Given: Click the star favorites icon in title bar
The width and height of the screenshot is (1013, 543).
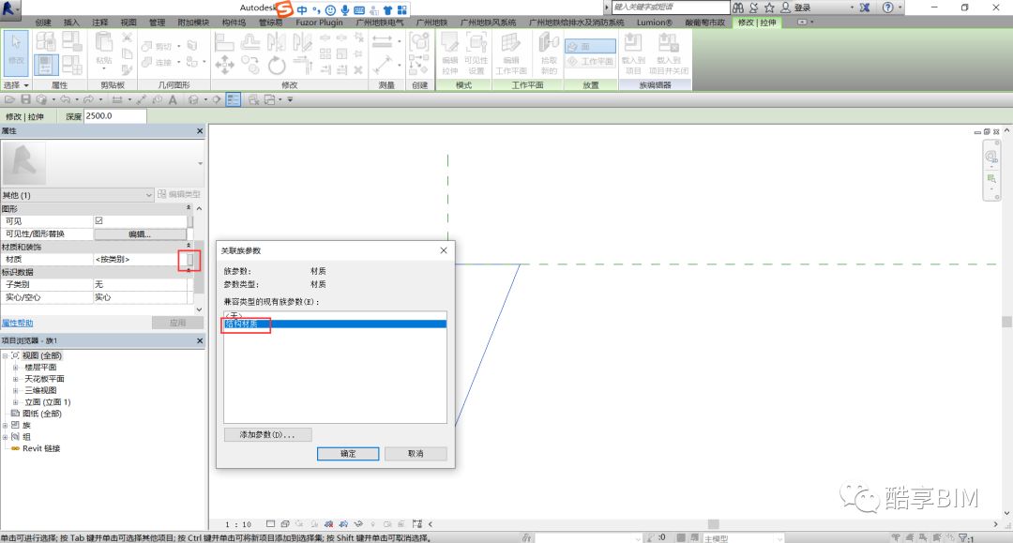Looking at the screenshot, I should click(769, 8).
